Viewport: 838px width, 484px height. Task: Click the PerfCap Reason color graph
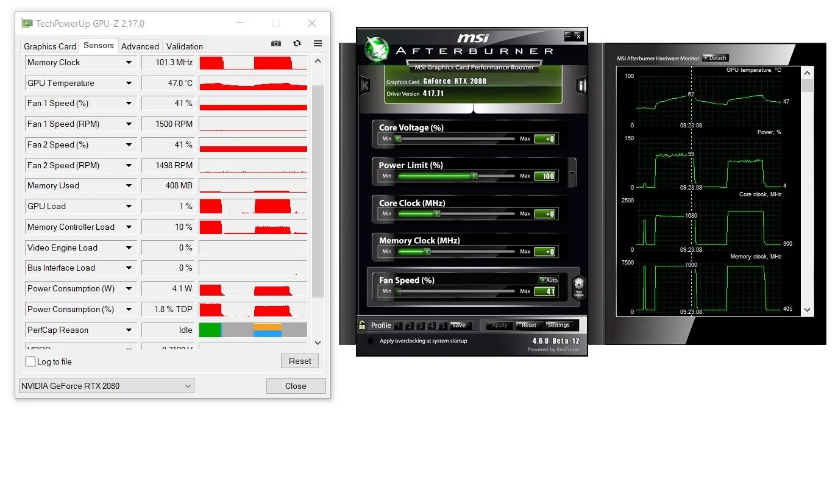(x=253, y=330)
